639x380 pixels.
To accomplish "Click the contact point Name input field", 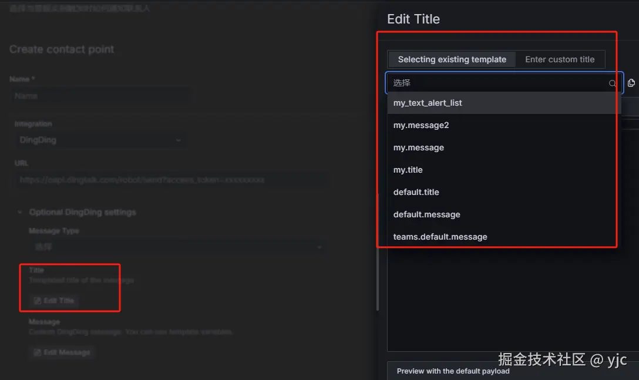I will [x=103, y=96].
